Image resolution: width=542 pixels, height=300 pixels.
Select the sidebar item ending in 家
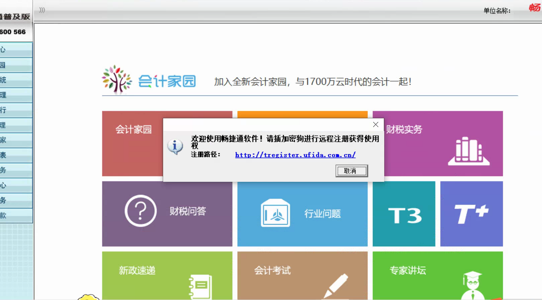click(x=16, y=140)
